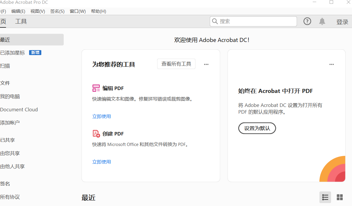Click 登录 to sign in
This screenshot has height=206, width=352.
(342, 22)
